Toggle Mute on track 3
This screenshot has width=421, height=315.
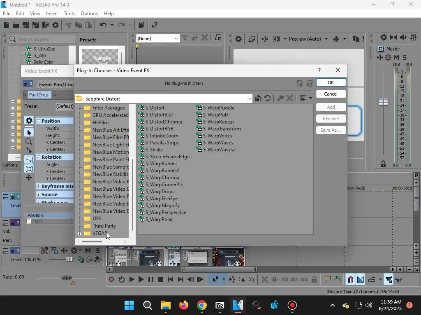coord(88,251)
